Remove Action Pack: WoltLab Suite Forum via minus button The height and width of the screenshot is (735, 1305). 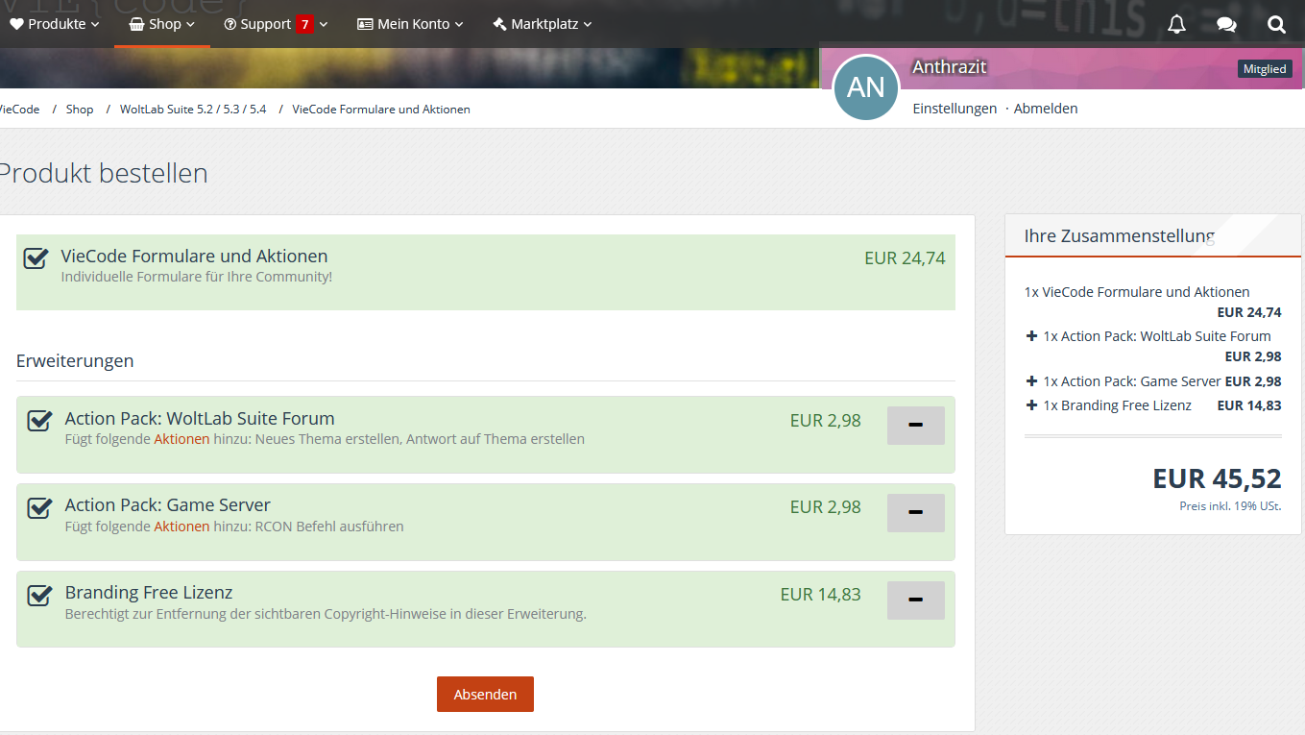point(915,426)
